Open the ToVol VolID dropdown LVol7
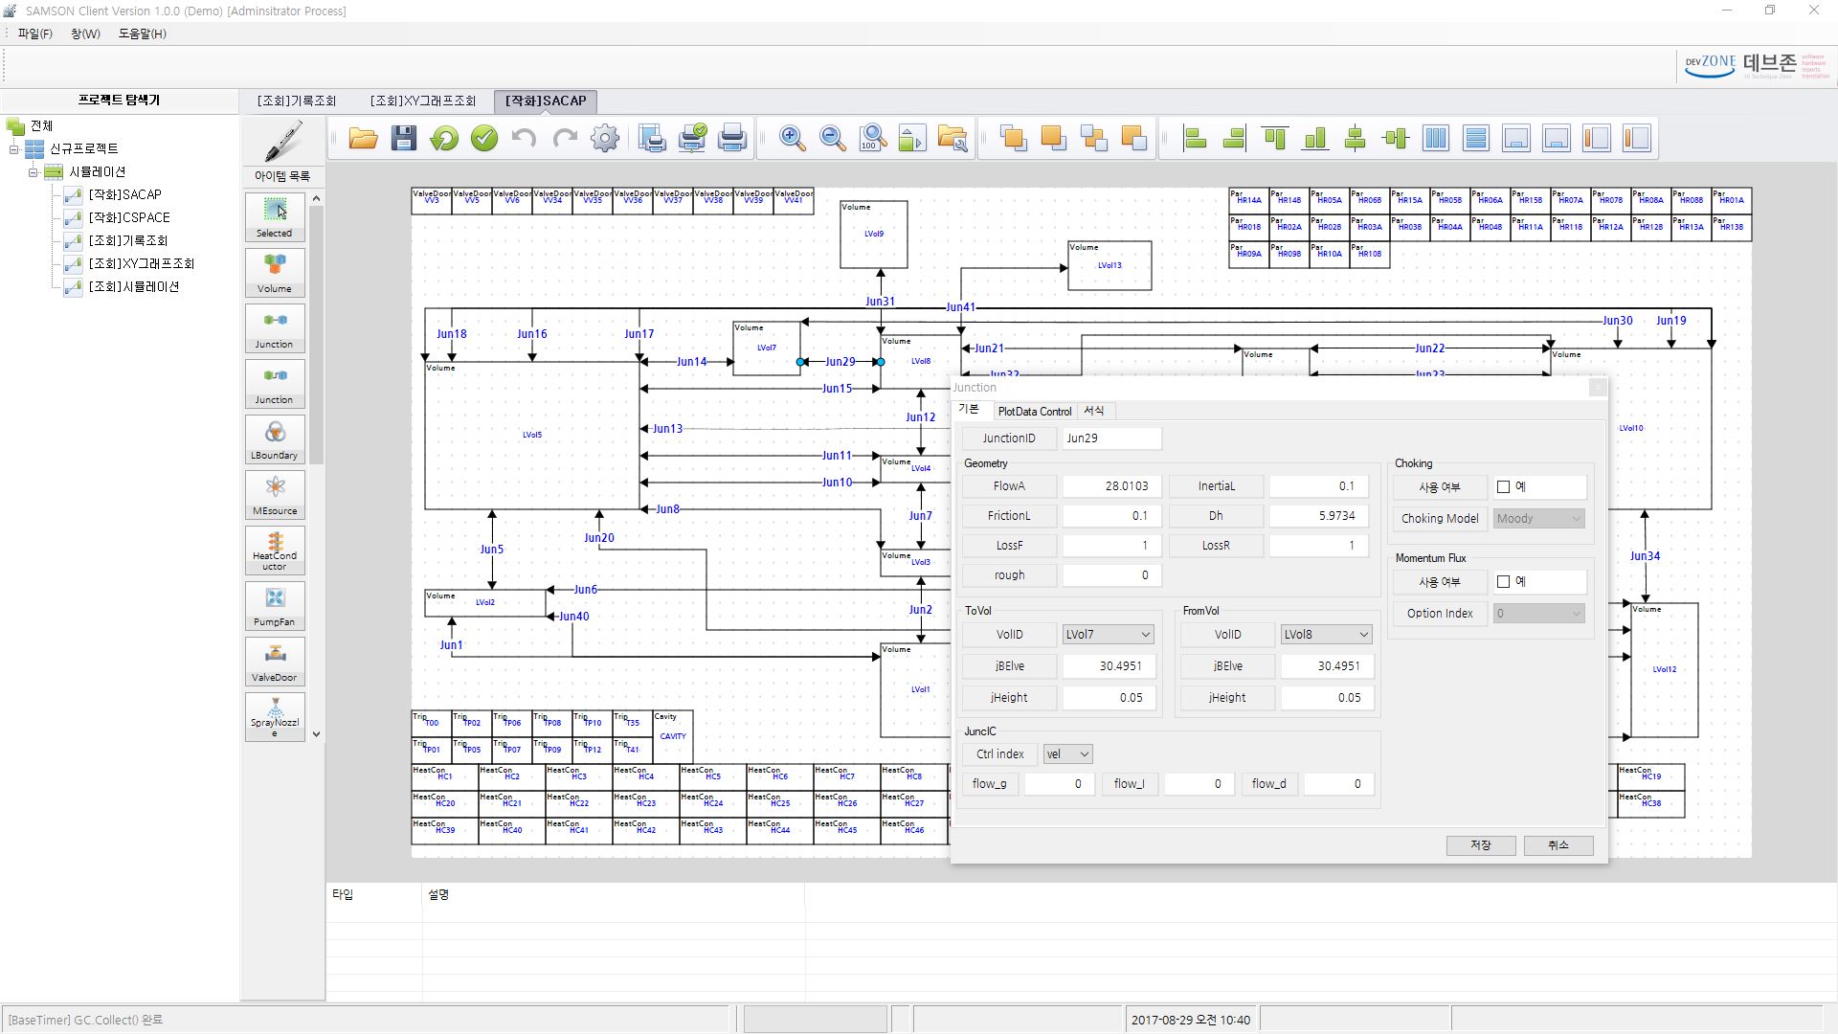Screen dimensions: 1838x1034 1108,635
